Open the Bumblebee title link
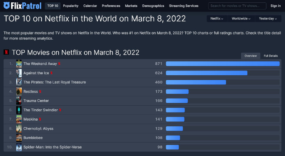Image resolution: width=285 pixels, height=156 pixels. pyautogui.click(x=33, y=138)
